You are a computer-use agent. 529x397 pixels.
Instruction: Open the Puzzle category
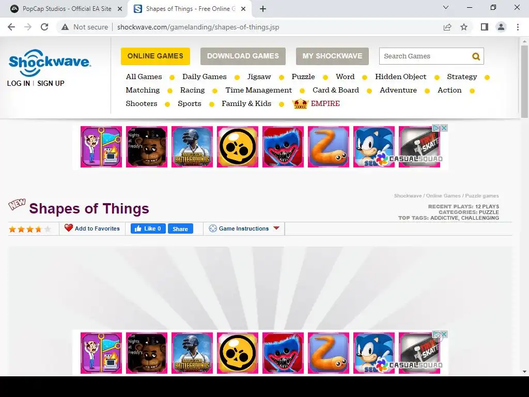coord(303,77)
